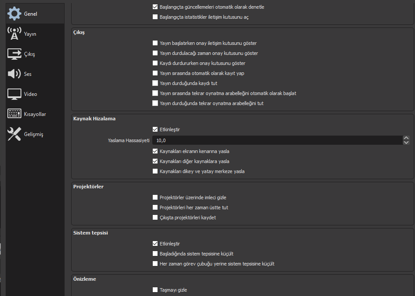Check Projektörleri her zaman üstte tut
This screenshot has width=415, height=296.
point(155,208)
